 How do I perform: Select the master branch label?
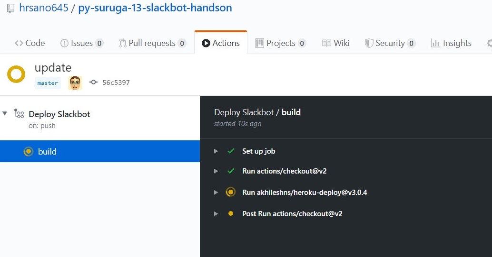click(48, 83)
